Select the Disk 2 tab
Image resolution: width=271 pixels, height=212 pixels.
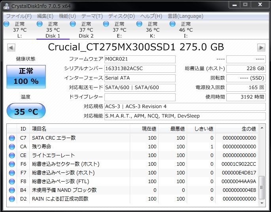(x=86, y=30)
